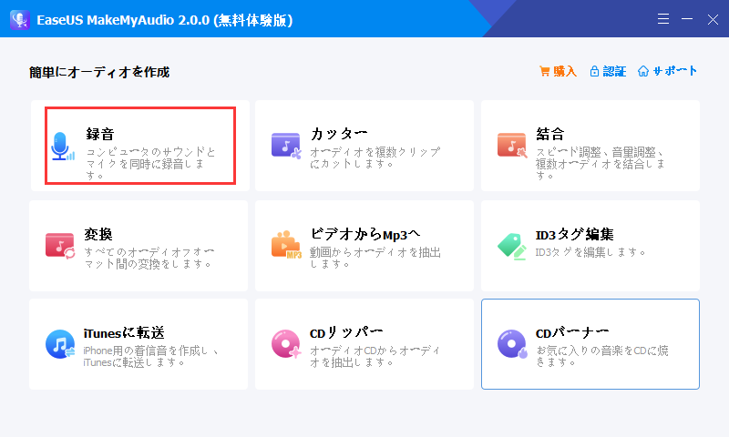Click description ID3タグを編集します

pyautogui.click(x=590, y=252)
